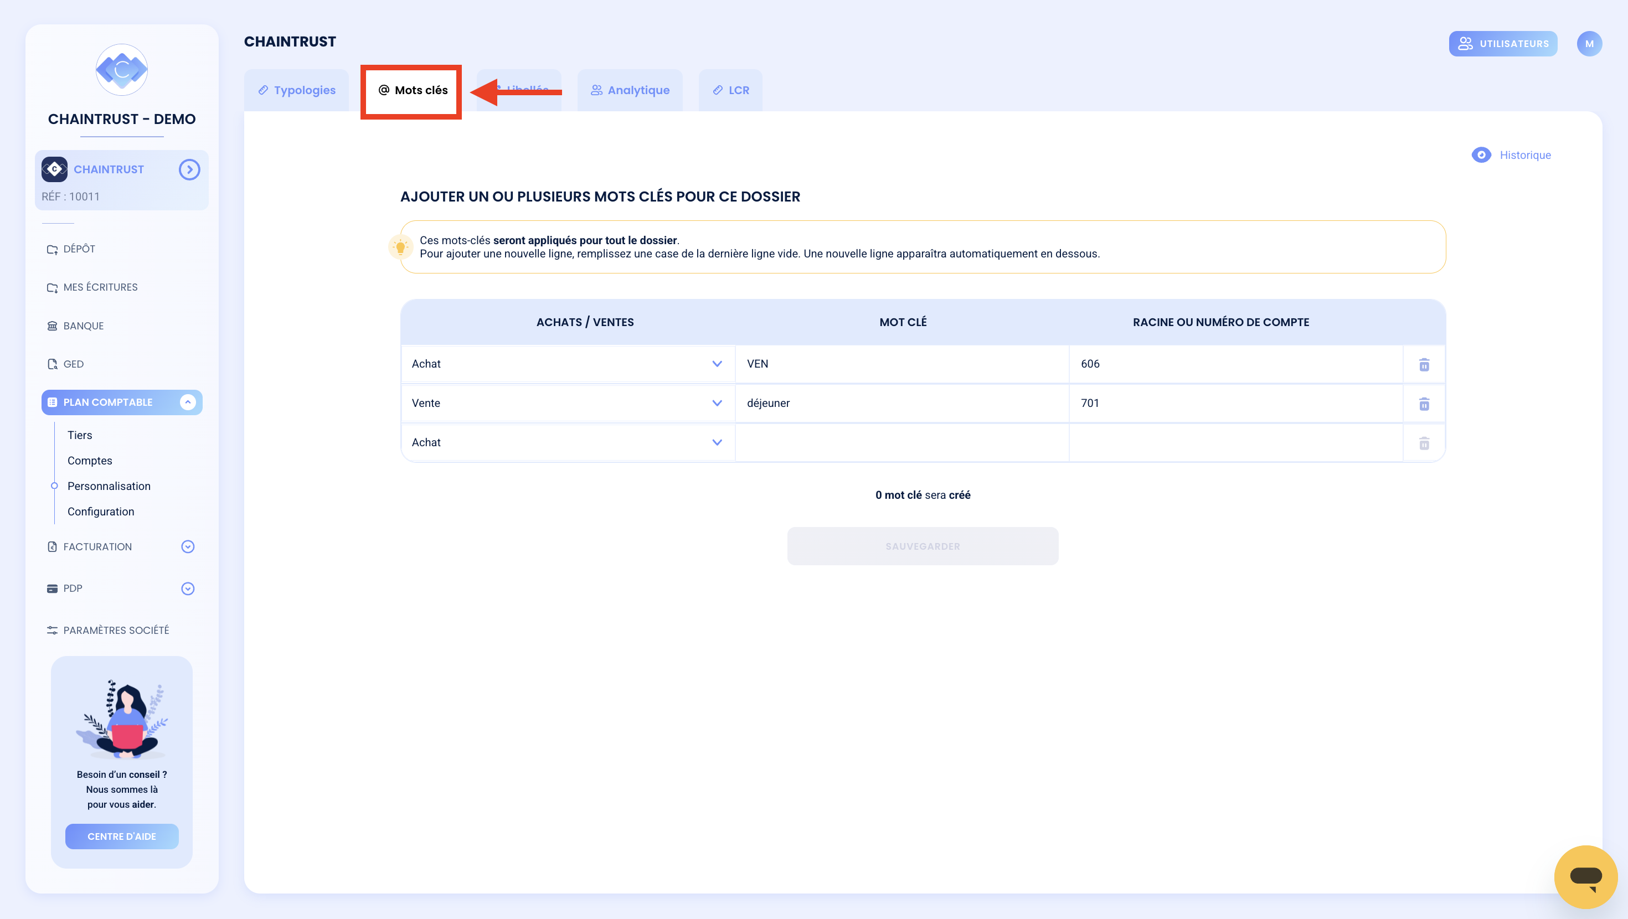Click the empty account number field in last row

coord(1235,442)
